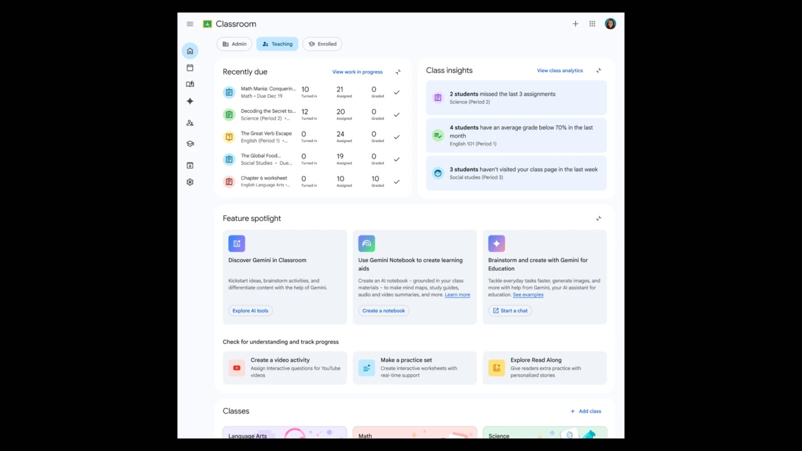The height and width of the screenshot is (451, 802).
Task: Open Explore Read Along card
Action: [x=544, y=368]
